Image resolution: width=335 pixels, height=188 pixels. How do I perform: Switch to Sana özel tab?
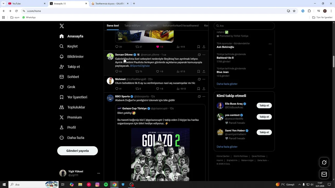click(x=113, y=26)
